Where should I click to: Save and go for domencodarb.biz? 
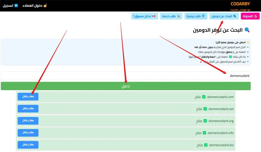28,145
